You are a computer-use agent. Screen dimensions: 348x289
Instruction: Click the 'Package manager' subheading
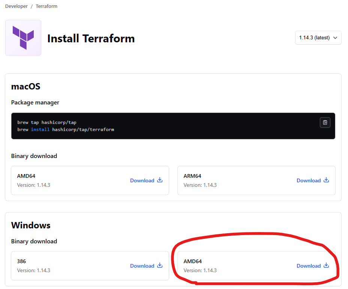point(35,103)
